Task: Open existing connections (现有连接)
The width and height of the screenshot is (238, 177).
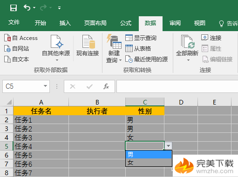Action: pyautogui.click(x=88, y=46)
